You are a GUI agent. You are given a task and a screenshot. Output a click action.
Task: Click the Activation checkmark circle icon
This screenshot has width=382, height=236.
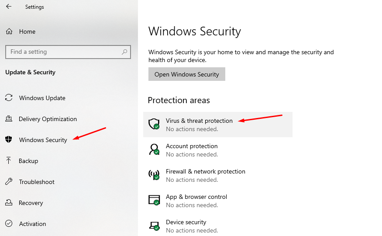coord(9,223)
